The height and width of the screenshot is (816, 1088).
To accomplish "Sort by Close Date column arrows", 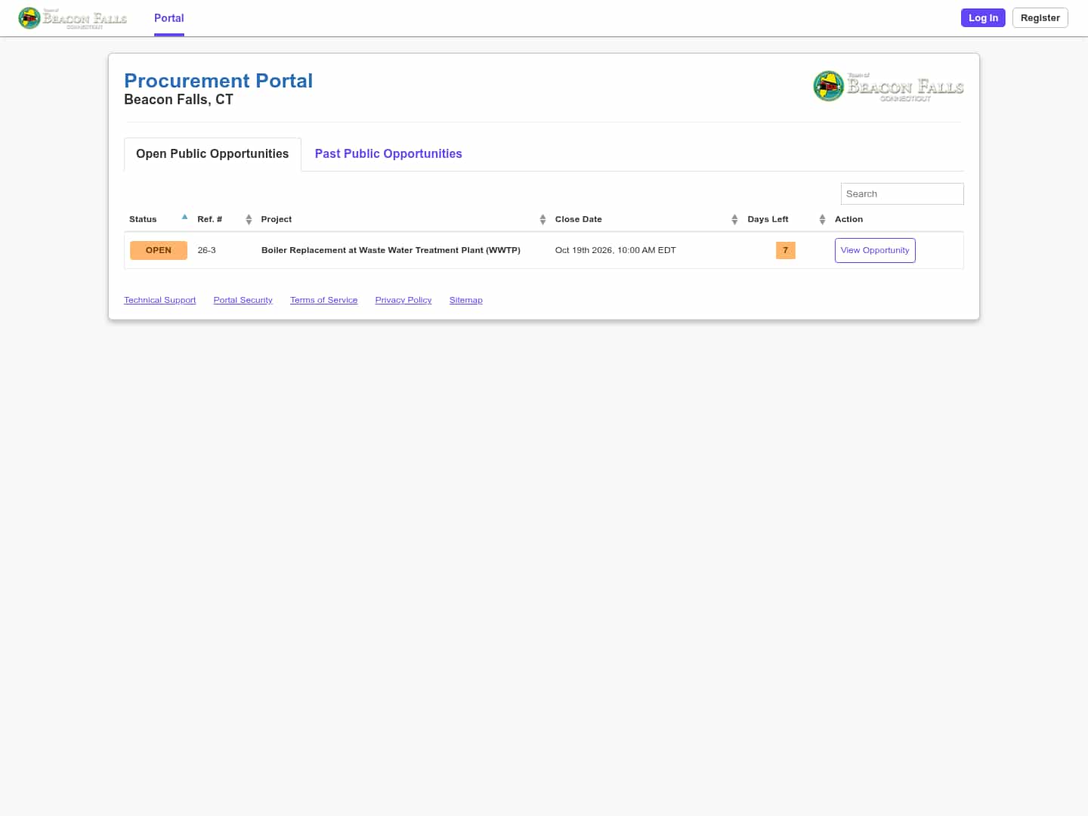I will pyautogui.click(x=734, y=220).
